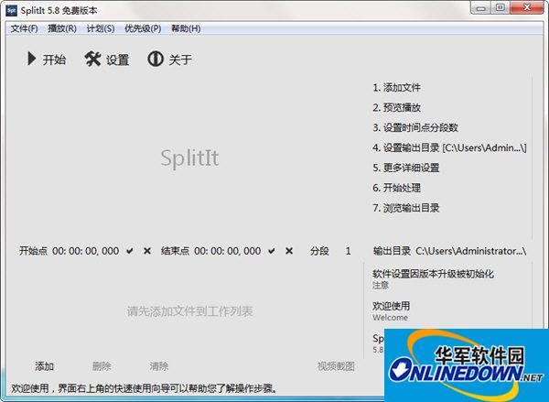
Task: Choose step 4. 设置输出目录 in guide
Action: click(449, 147)
